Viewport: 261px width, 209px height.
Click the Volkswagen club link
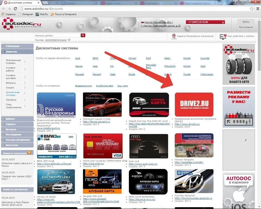[207, 74]
